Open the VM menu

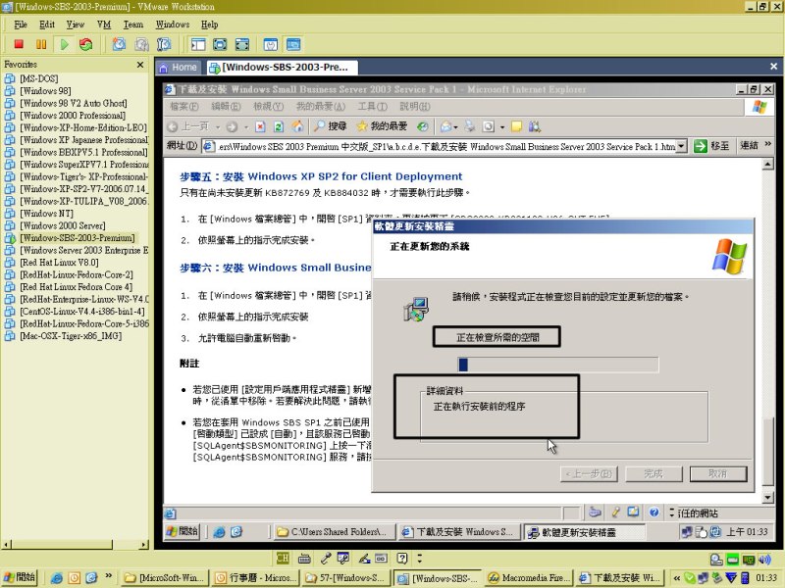click(x=104, y=24)
